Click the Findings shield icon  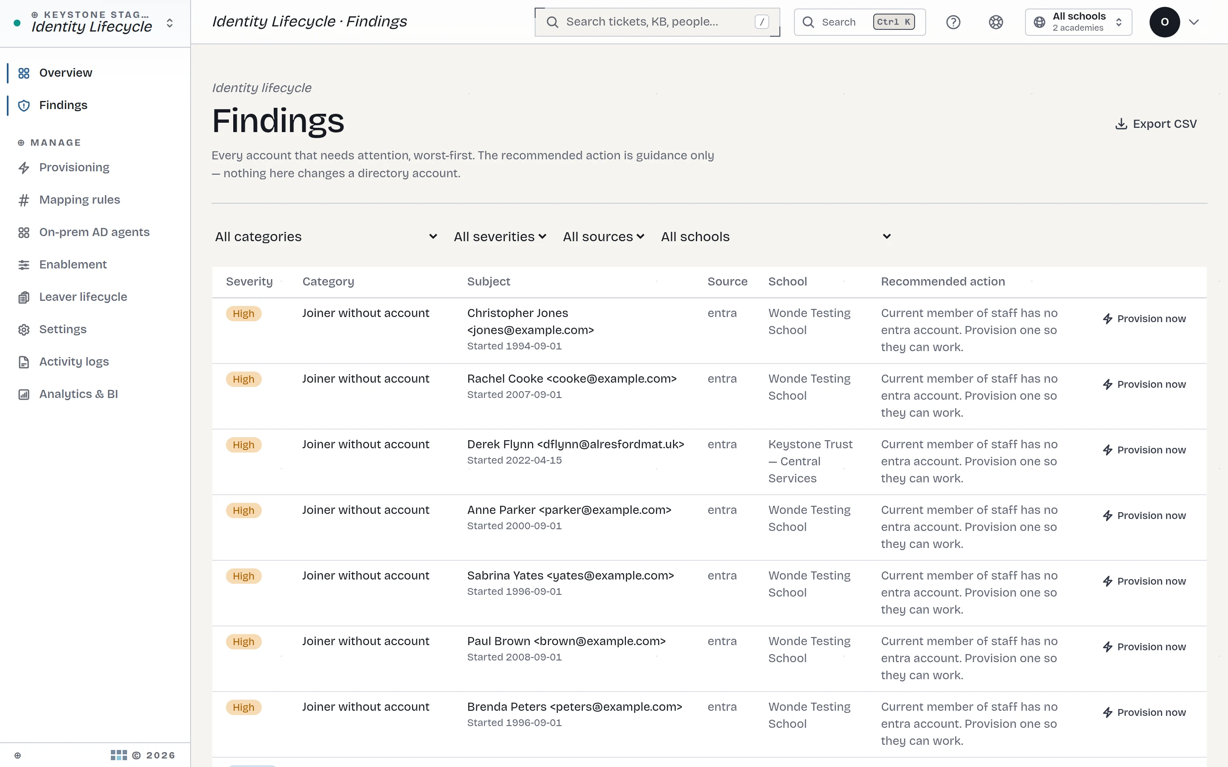pos(24,106)
